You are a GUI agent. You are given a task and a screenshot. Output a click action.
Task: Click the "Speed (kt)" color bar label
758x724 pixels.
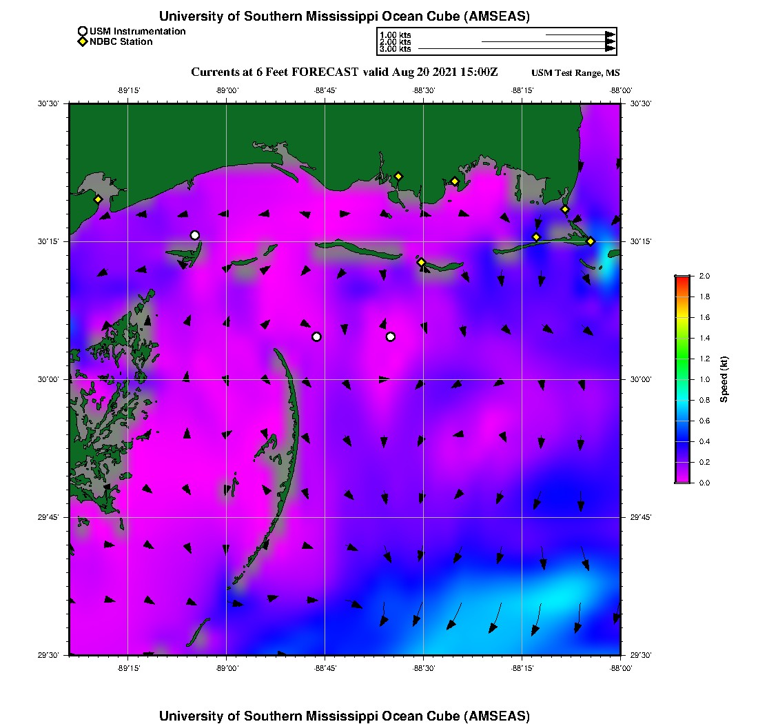tap(724, 379)
